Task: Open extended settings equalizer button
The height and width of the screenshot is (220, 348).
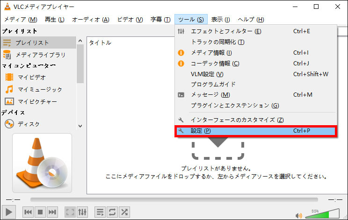Action: point(82,212)
